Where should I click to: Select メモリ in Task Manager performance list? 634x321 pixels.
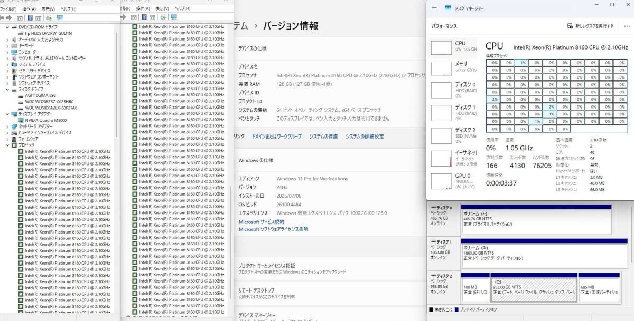point(454,67)
